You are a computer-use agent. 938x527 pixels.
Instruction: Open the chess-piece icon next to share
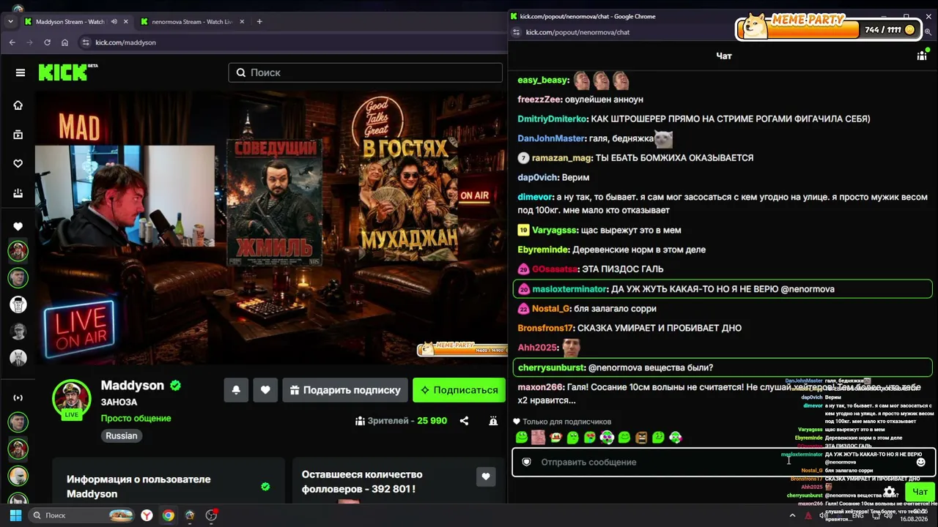[x=493, y=421]
